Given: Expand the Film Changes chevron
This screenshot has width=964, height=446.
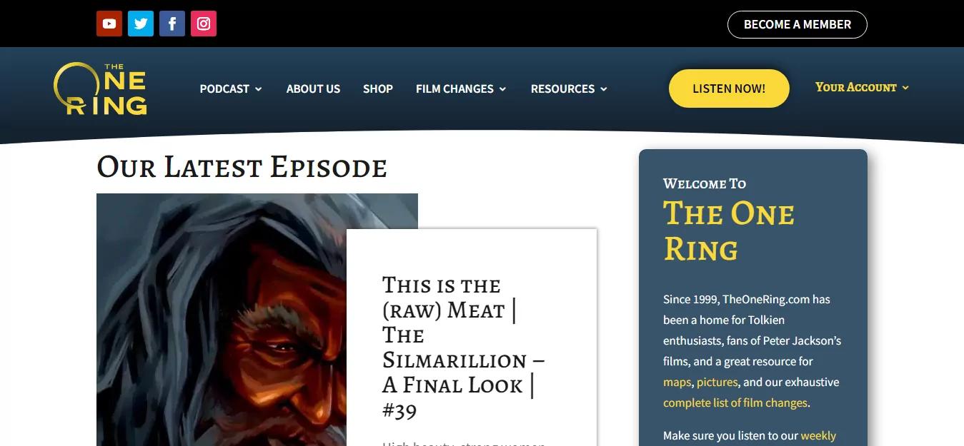Looking at the screenshot, I should tap(502, 89).
